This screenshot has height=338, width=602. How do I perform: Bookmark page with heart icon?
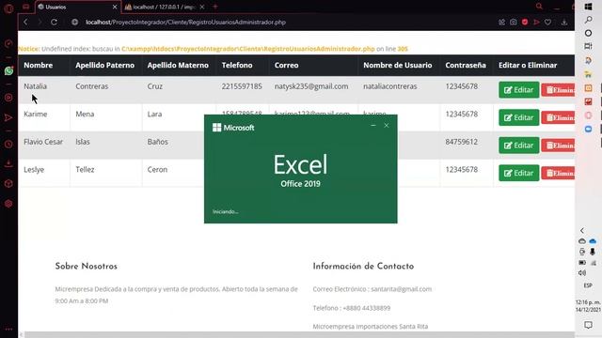547,23
